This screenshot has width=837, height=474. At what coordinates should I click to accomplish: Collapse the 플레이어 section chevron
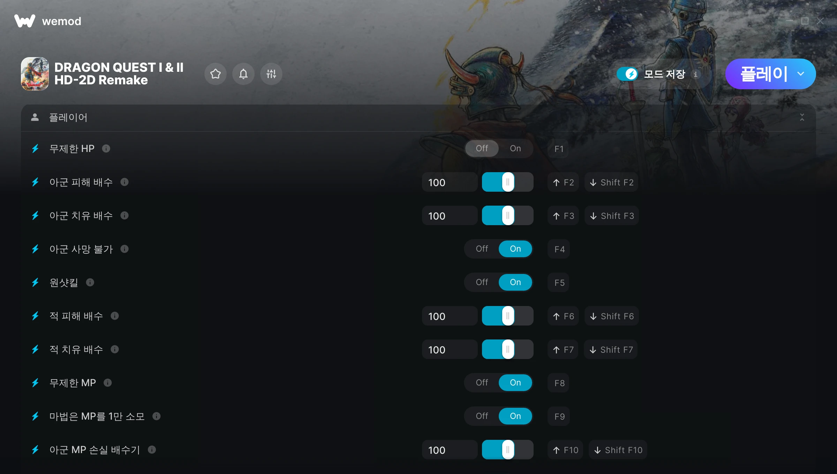click(802, 117)
